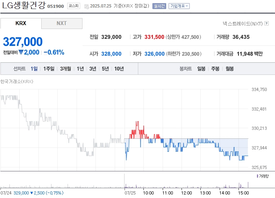Click the 15:00 time axis label
The width and height of the screenshot is (275, 198).
pyautogui.click(x=244, y=193)
